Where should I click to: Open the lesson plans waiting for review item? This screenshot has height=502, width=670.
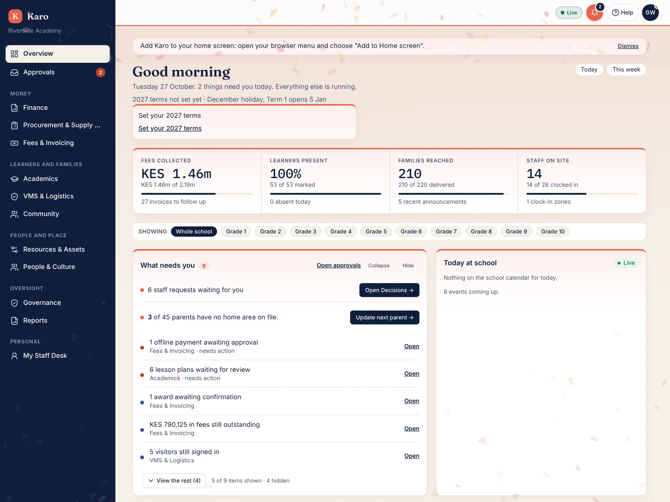coord(412,374)
